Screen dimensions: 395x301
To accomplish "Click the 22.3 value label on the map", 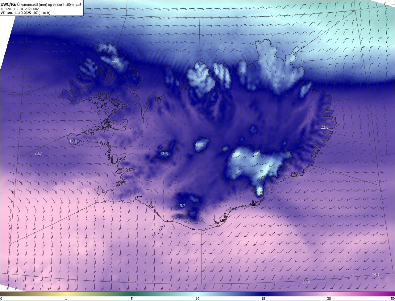I will pyautogui.click(x=325, y=127).
